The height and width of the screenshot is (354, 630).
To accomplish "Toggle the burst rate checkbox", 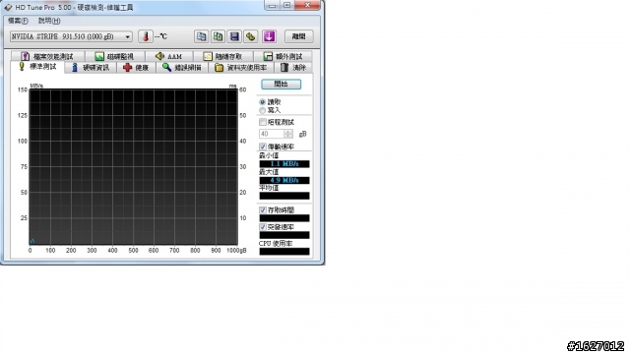I will click(263, 227).
